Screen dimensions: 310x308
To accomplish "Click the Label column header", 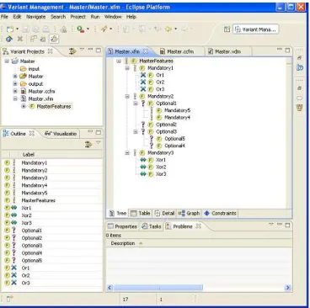I will click(29, 155).
